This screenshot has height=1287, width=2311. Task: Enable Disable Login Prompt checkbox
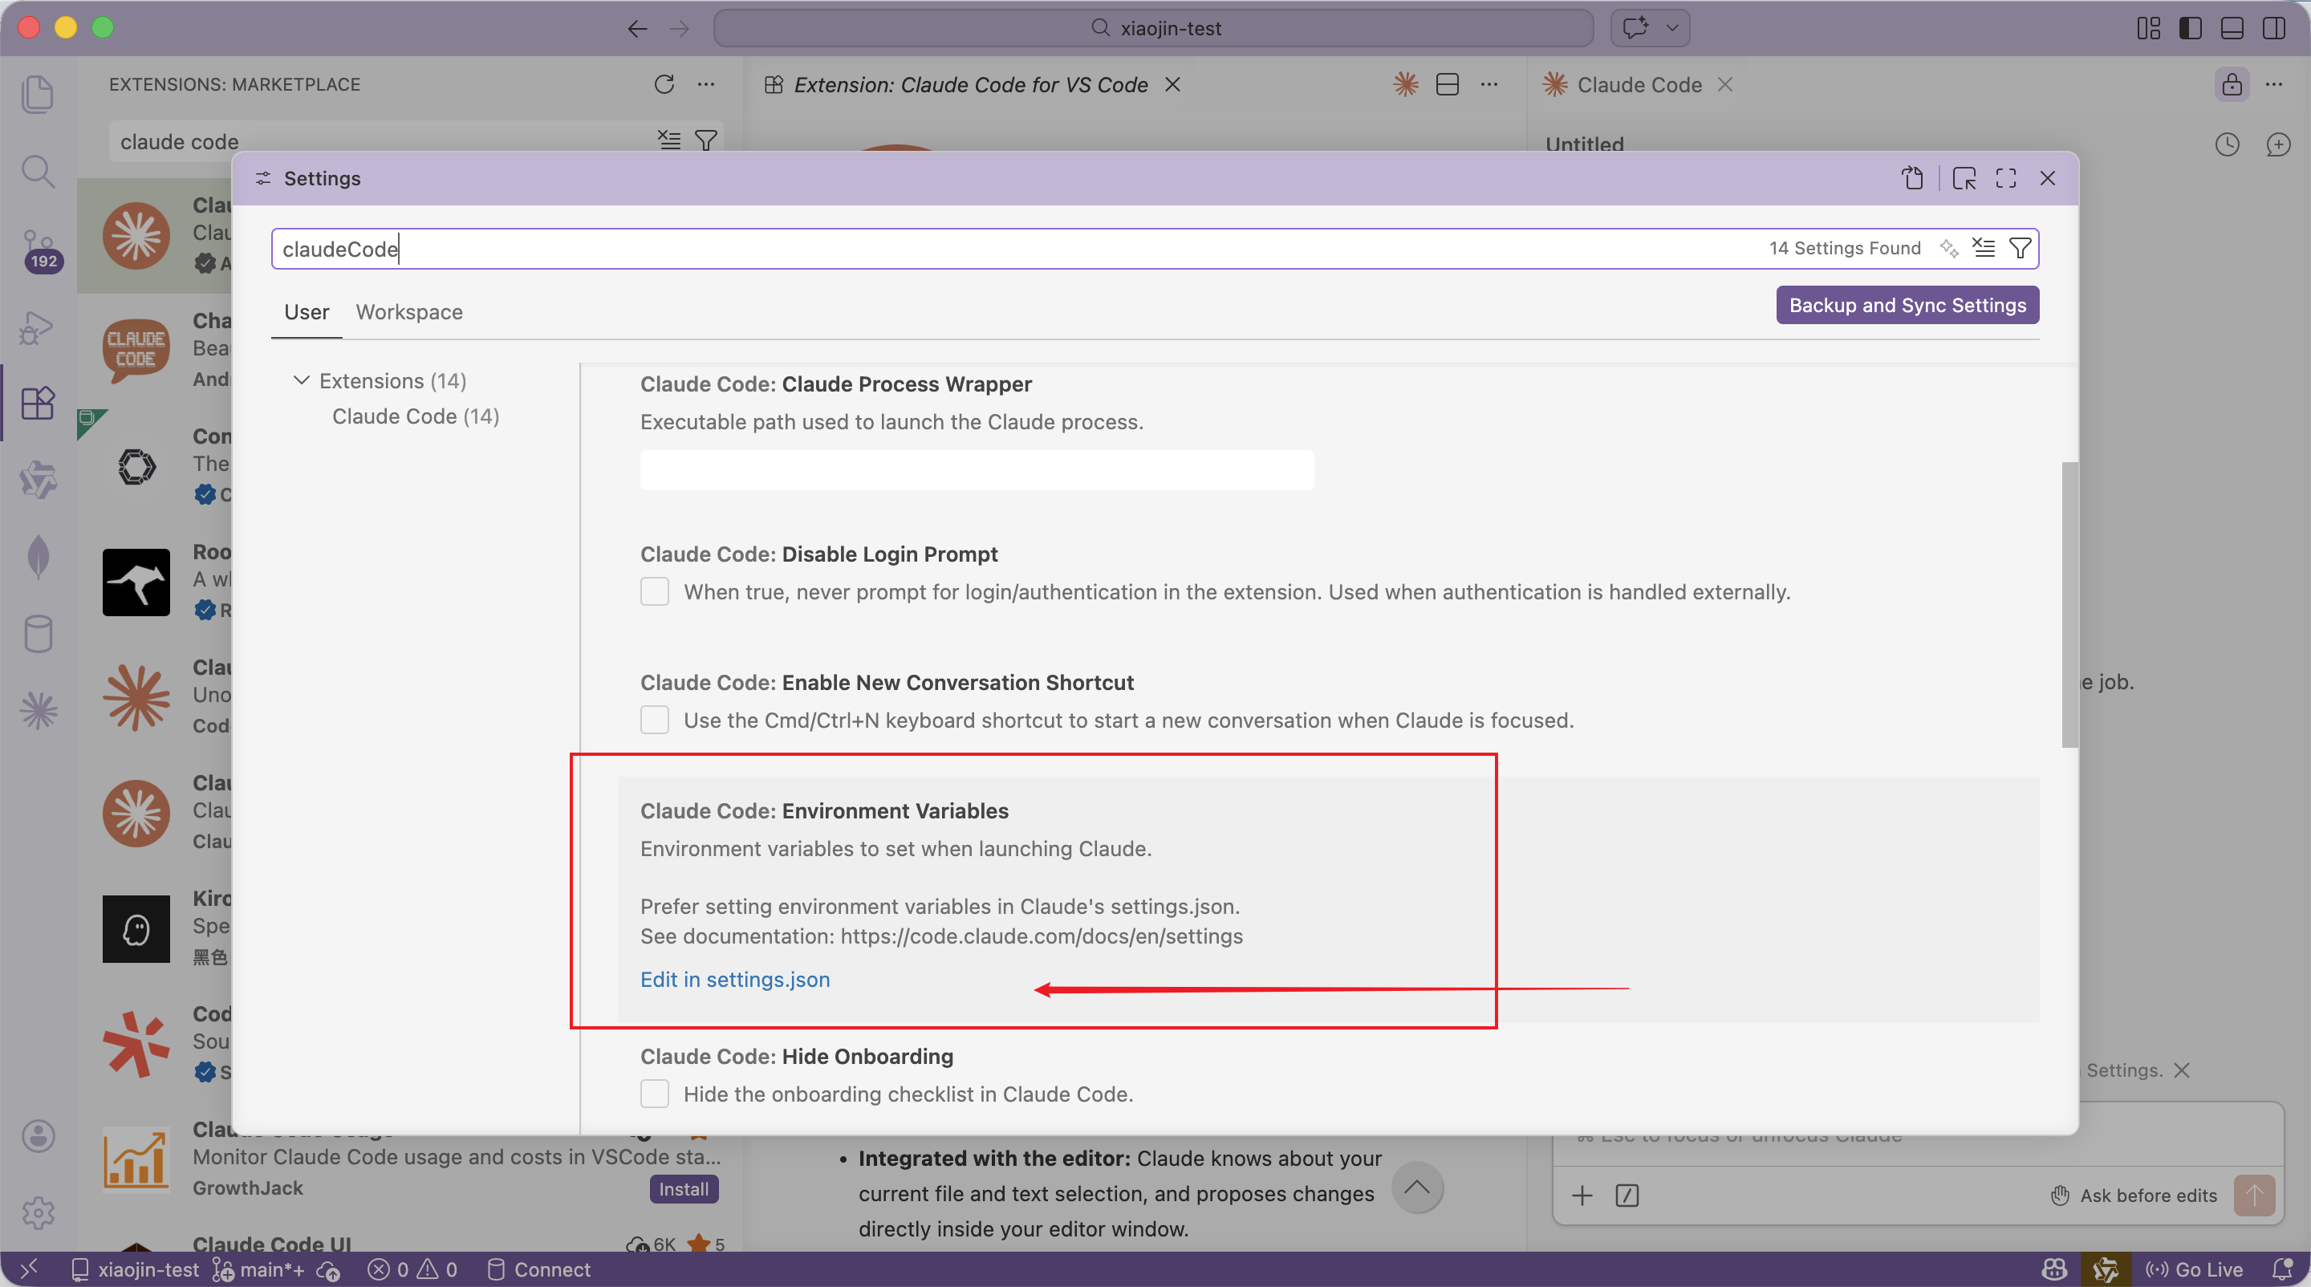tap(655, 592)
